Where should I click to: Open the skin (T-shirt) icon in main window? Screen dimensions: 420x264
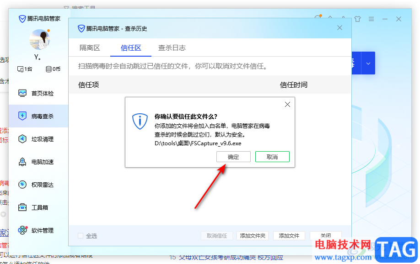357,19
